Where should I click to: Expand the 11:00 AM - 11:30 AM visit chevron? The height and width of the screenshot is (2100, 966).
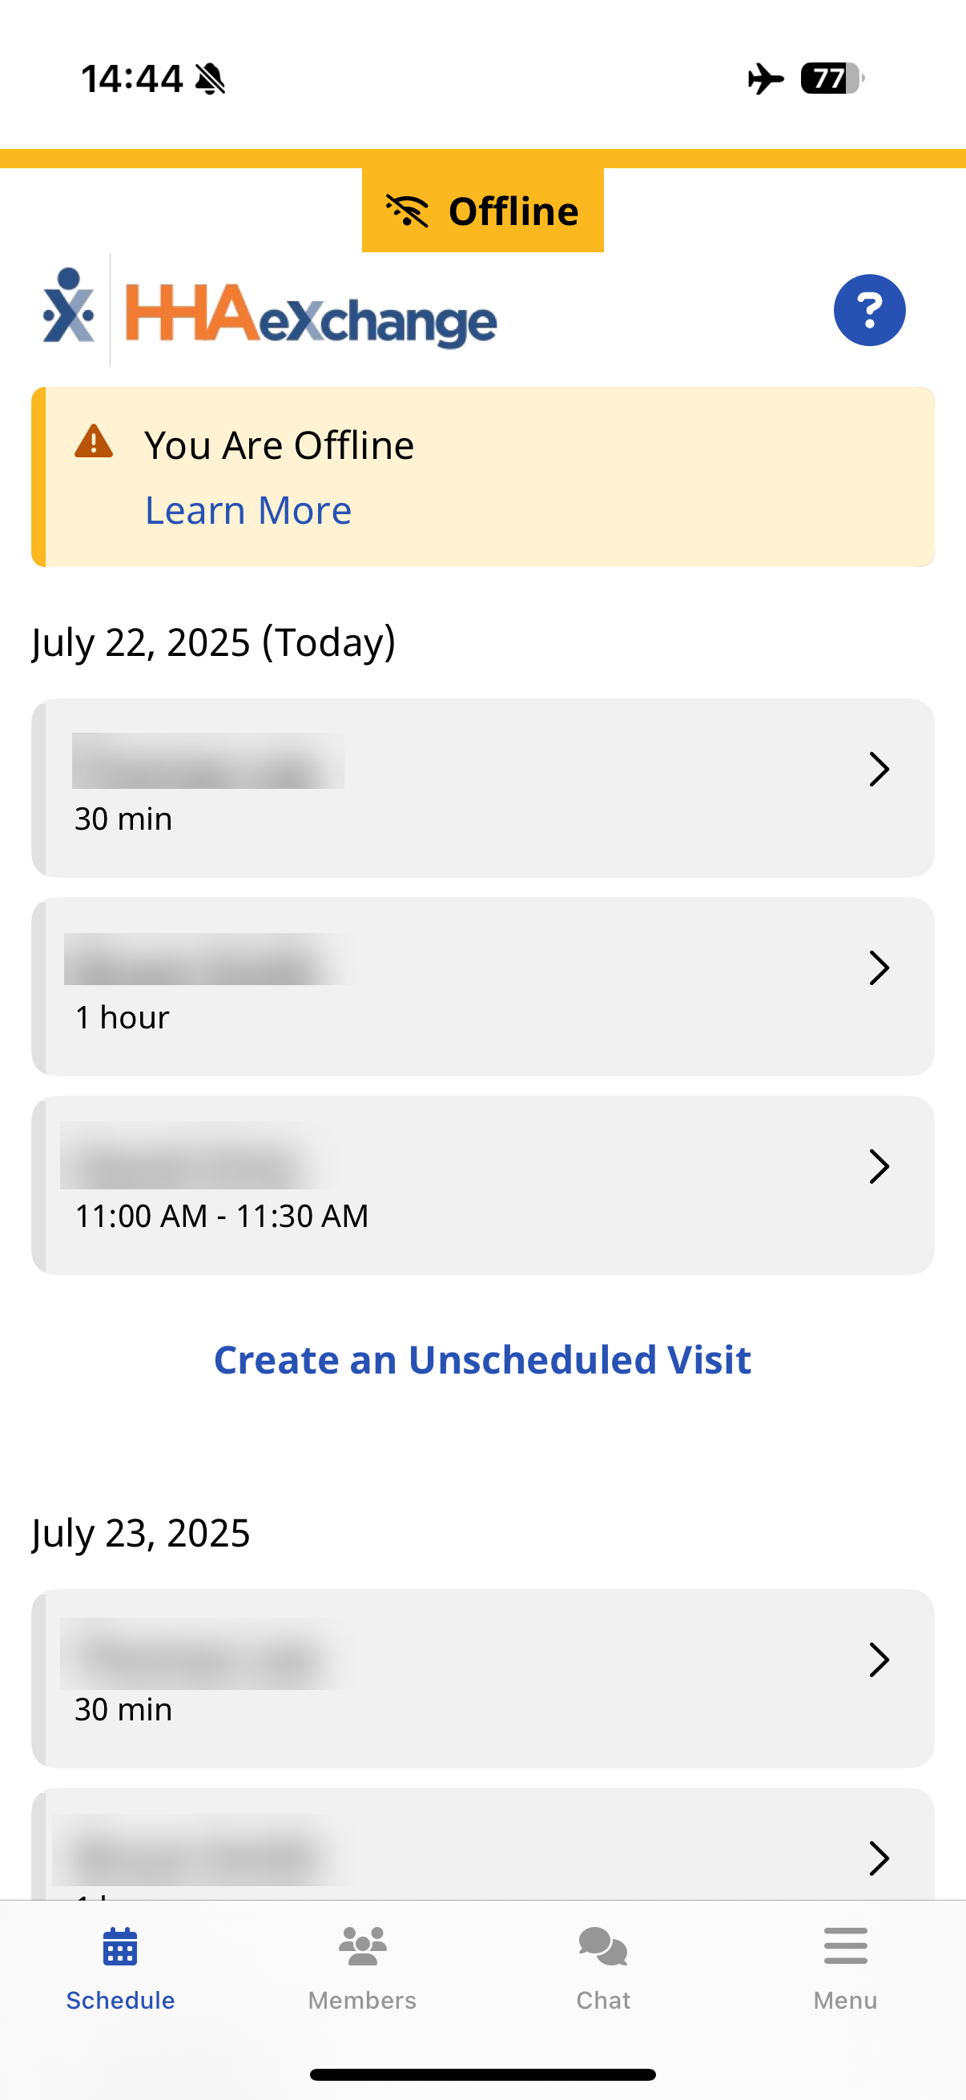[x=878, y=1167]
